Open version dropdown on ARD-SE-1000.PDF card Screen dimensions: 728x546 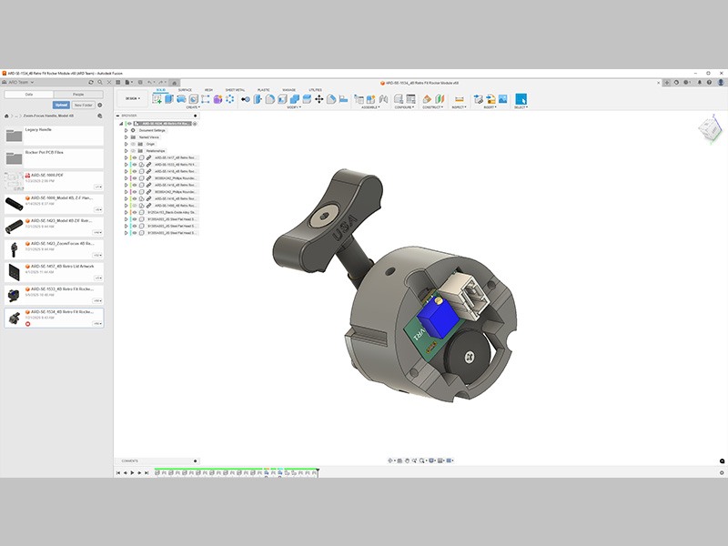click(x=98, y=187)
